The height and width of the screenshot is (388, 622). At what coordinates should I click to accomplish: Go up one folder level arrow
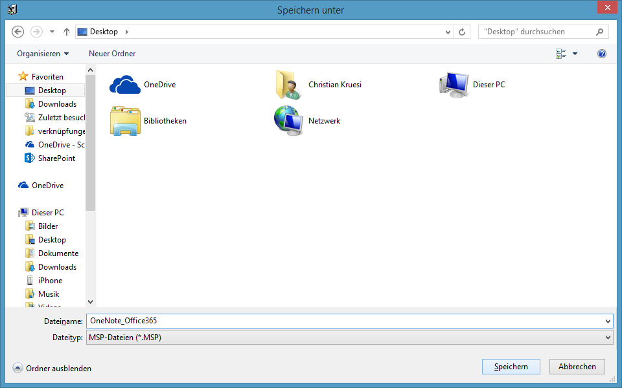[66, 32]
